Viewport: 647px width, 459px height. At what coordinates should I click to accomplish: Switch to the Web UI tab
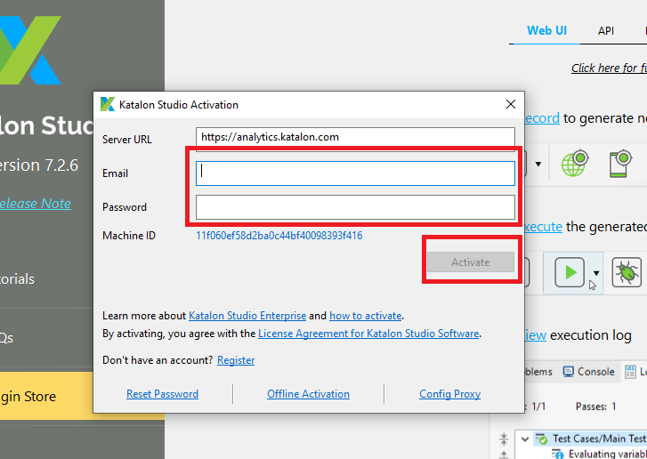point(546,30)
